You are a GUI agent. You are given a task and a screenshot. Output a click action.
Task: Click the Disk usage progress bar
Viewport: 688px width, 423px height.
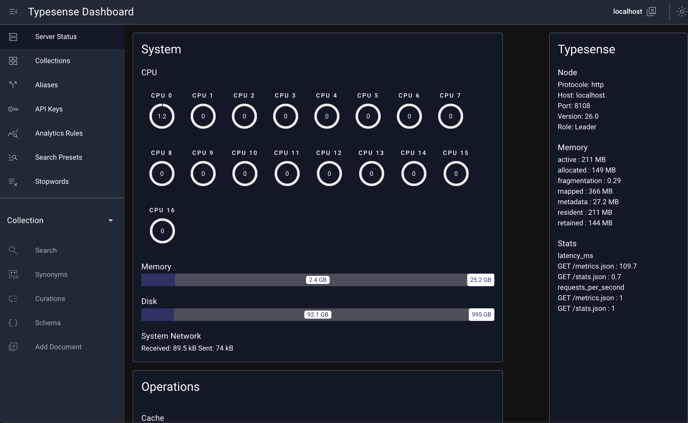point(318,314)
